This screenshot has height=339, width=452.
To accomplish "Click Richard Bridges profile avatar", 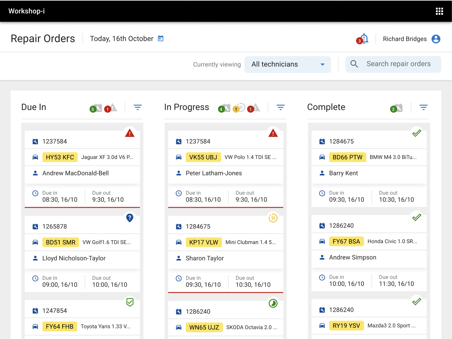I will (436, 39).
